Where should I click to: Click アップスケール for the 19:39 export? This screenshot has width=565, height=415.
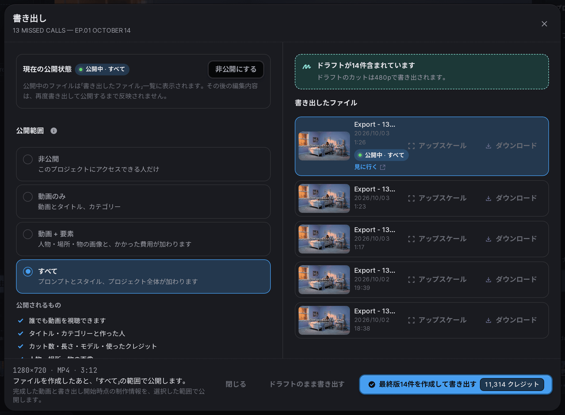437,279
